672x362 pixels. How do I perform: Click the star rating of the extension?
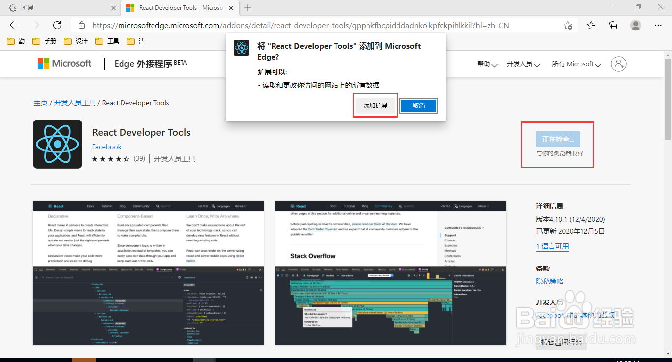tap(111, 159)
